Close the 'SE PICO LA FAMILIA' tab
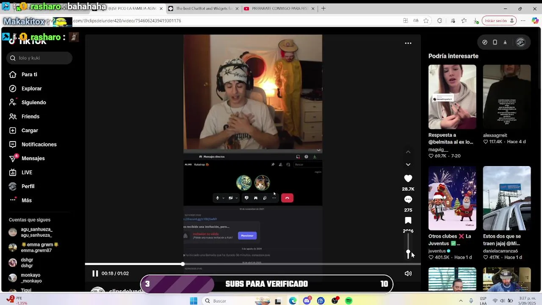Viewport: 542px width, 305px height. click(x=161, y=8)
